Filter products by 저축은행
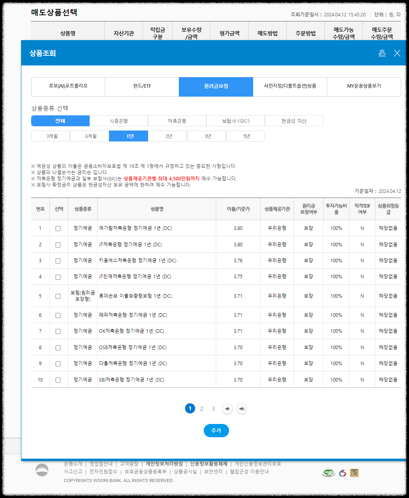Image resolution: width=409 pixels, height=498 pixels. (x=177, y=121)
